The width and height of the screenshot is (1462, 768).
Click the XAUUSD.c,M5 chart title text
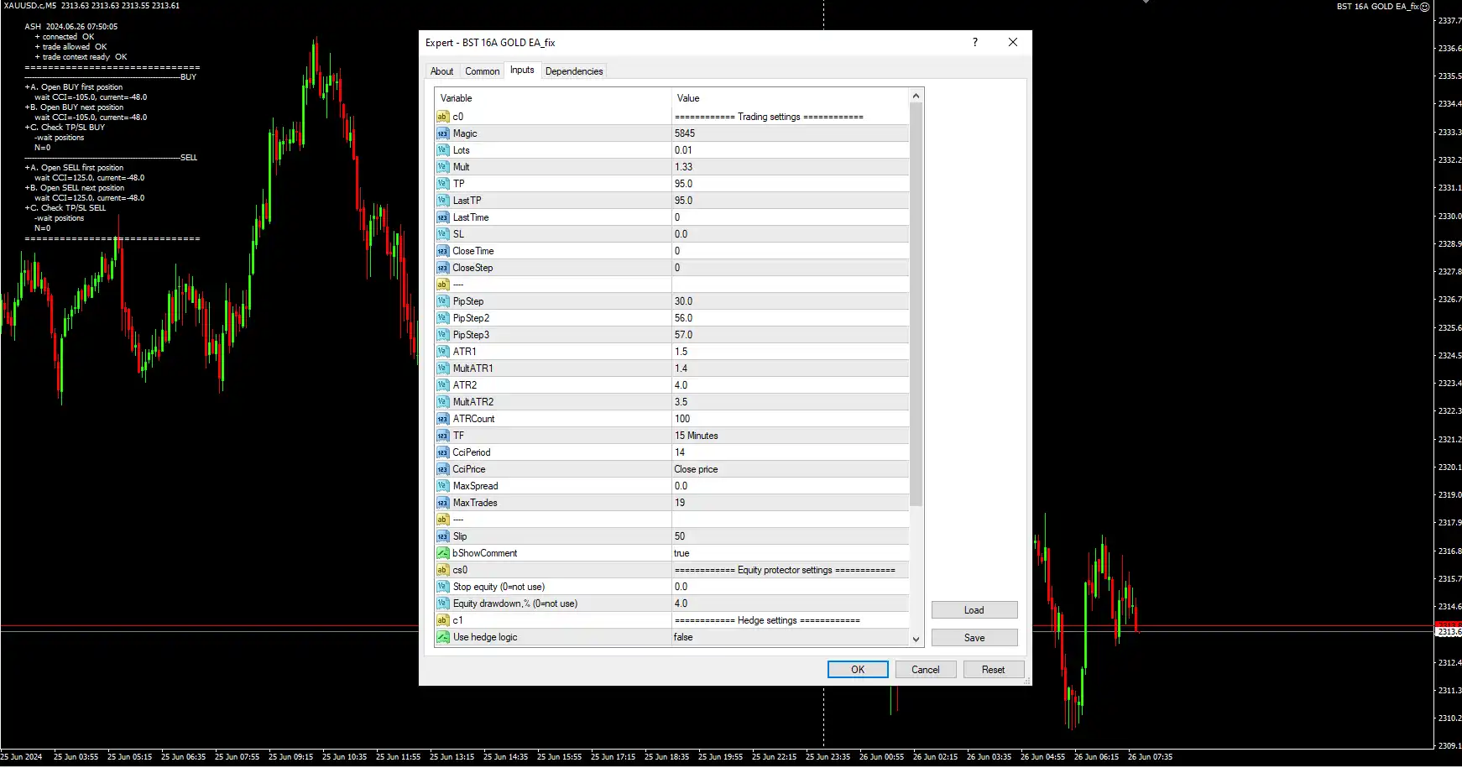(30, 6)
